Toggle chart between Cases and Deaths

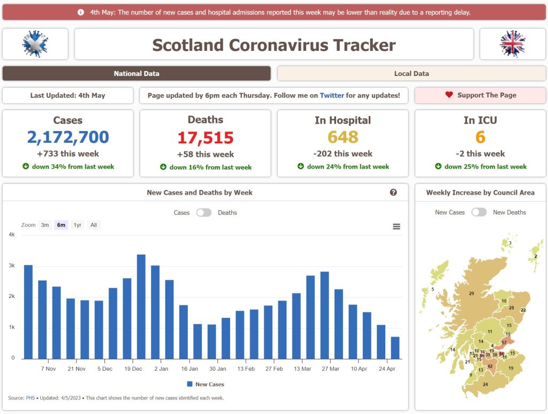(x=204, y=212)
